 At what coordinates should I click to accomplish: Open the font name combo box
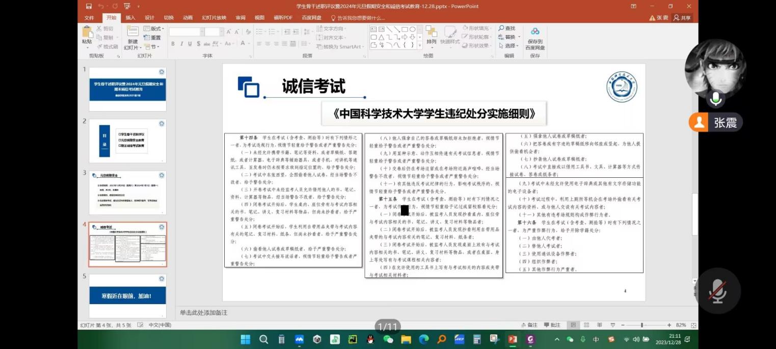point(185,32)
